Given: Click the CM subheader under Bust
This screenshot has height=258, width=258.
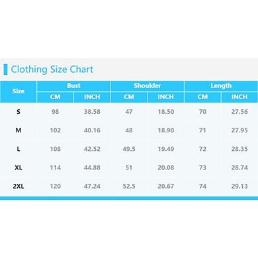Looking at the screenshot, I should [x=55, y=97].
